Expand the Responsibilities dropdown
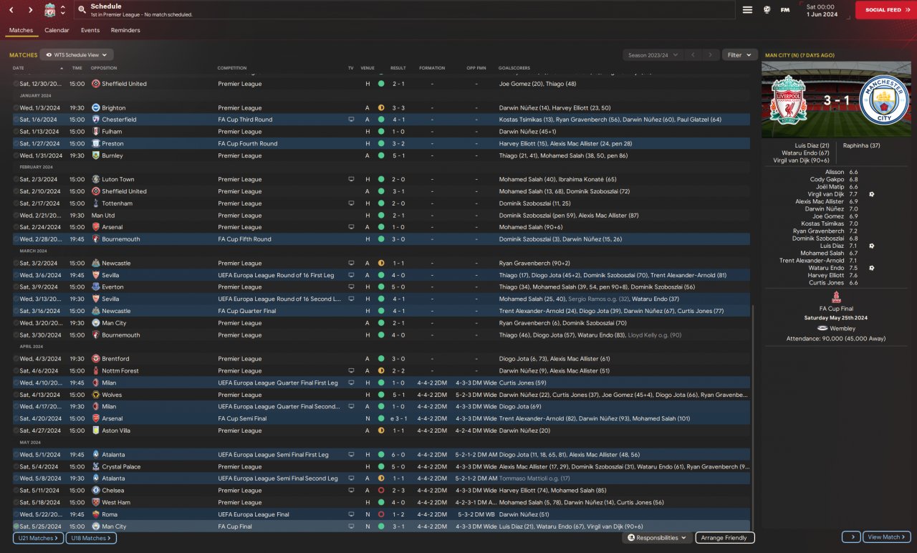 pos(657,537)
